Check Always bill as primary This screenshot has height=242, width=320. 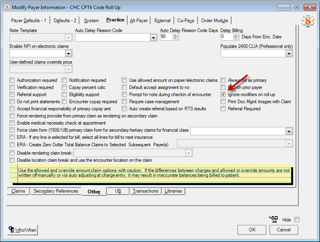223,80
